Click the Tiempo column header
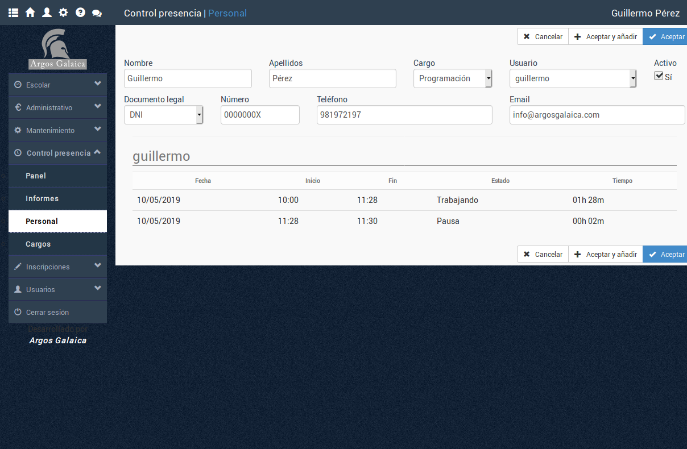The width and height of the screenshot is (687, 449). [622, 181]
